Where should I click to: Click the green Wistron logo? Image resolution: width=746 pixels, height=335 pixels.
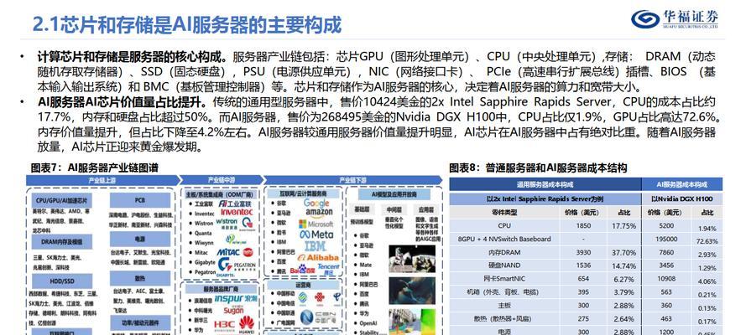(x=227, y=222)
